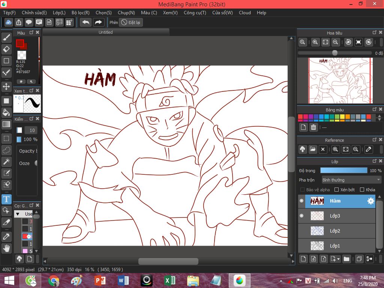The width and height of the screenshot is (384, 288).
Task: Select the rectangular Select tool
Action: 6,139
